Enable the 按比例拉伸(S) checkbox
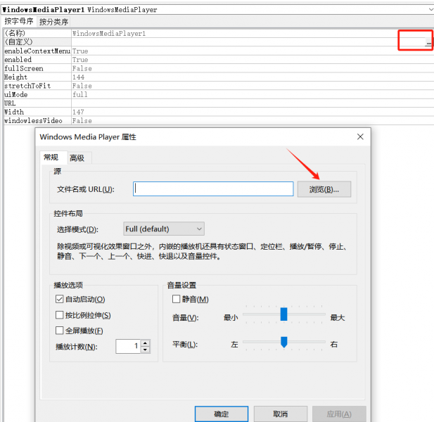 (59, 315)
